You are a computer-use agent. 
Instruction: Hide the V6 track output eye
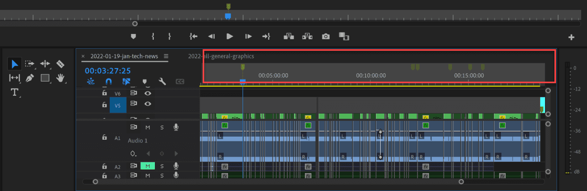point(148,93)
